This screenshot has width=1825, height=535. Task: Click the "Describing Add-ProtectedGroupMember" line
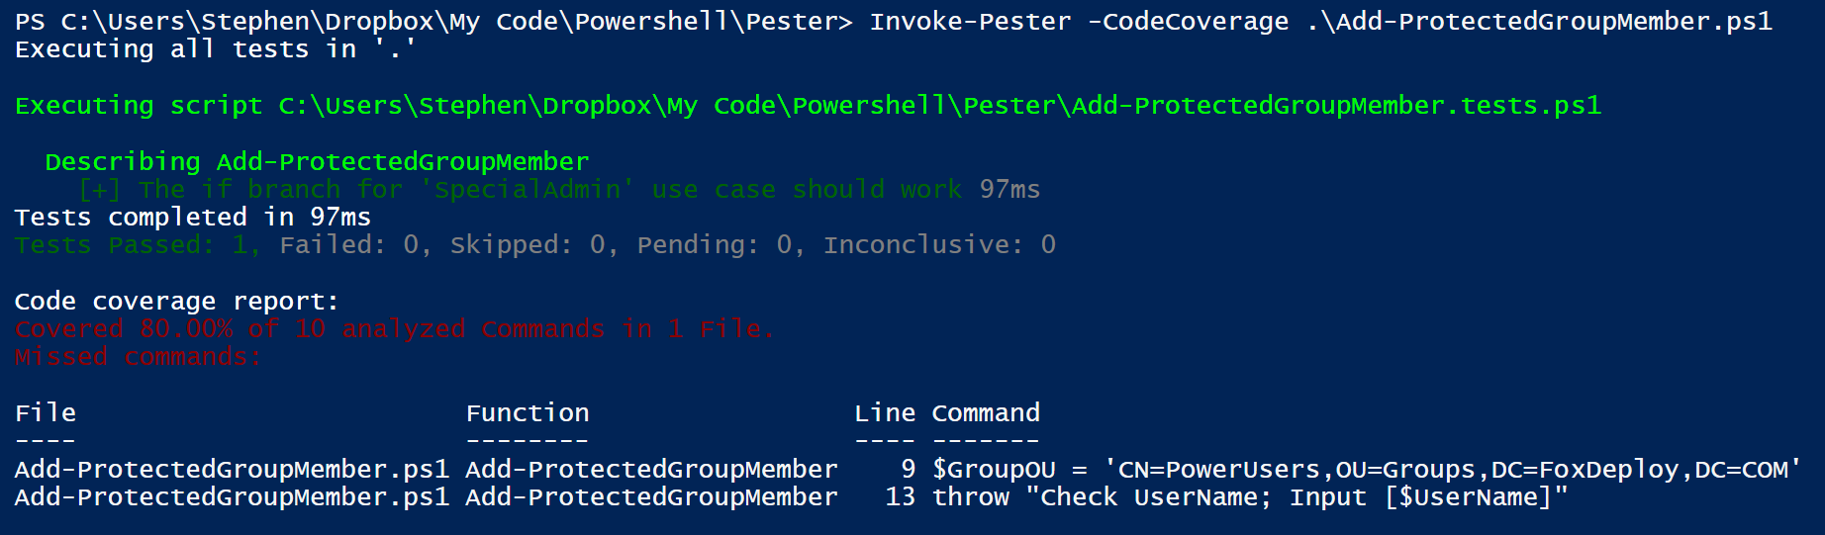point(317,162)
